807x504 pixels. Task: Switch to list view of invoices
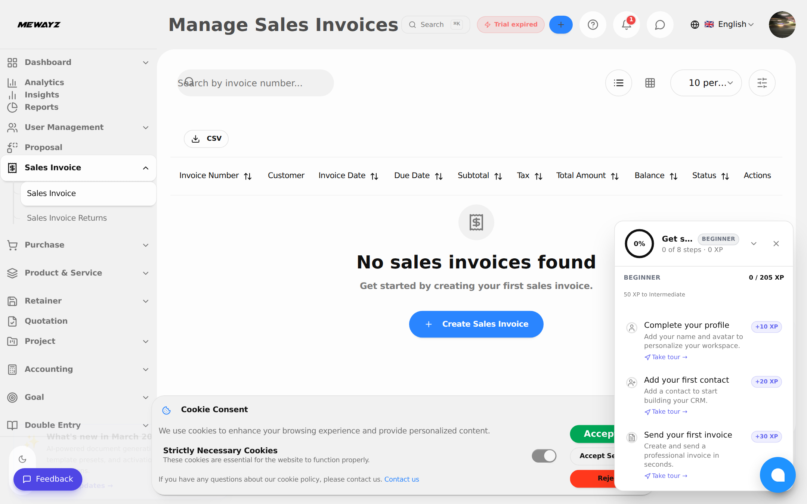point(619,83)
